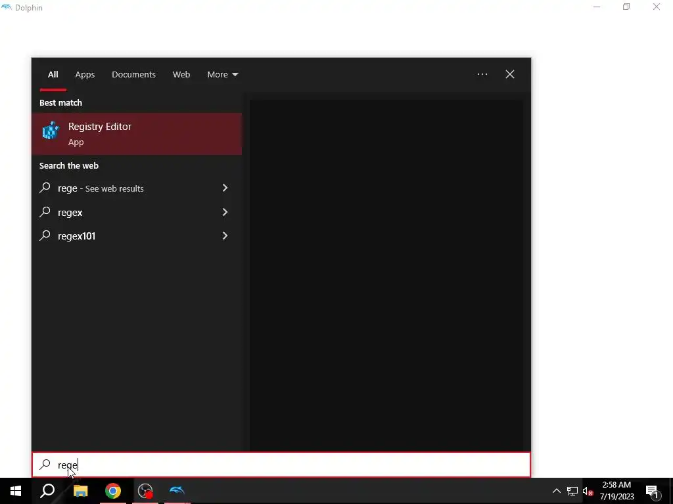The image size is (673, 504).
Task: Expand the regex suggestion arrow
Action: pos(225,212)
